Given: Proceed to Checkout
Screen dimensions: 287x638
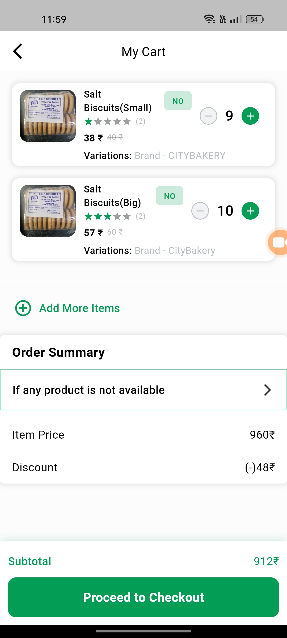Looking at the screenshot, I should coord(143,597).
